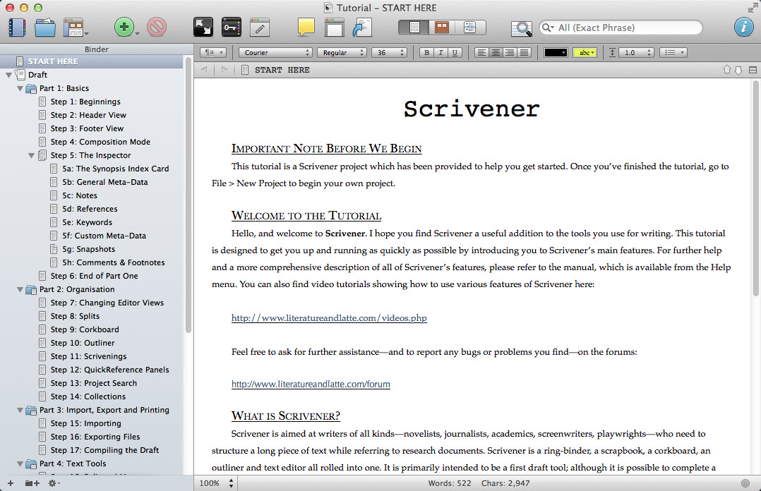Move the document to Trash using the prohibition icon

156,26
